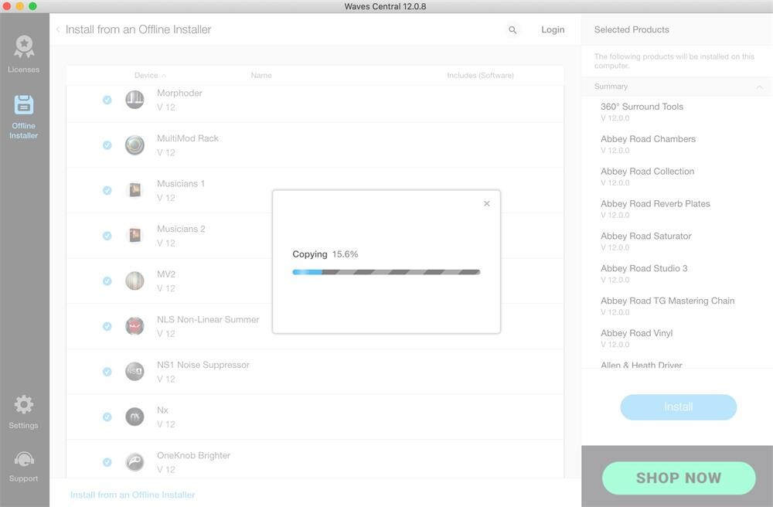Click the MultiMod Rack product icon

(135, 145)
